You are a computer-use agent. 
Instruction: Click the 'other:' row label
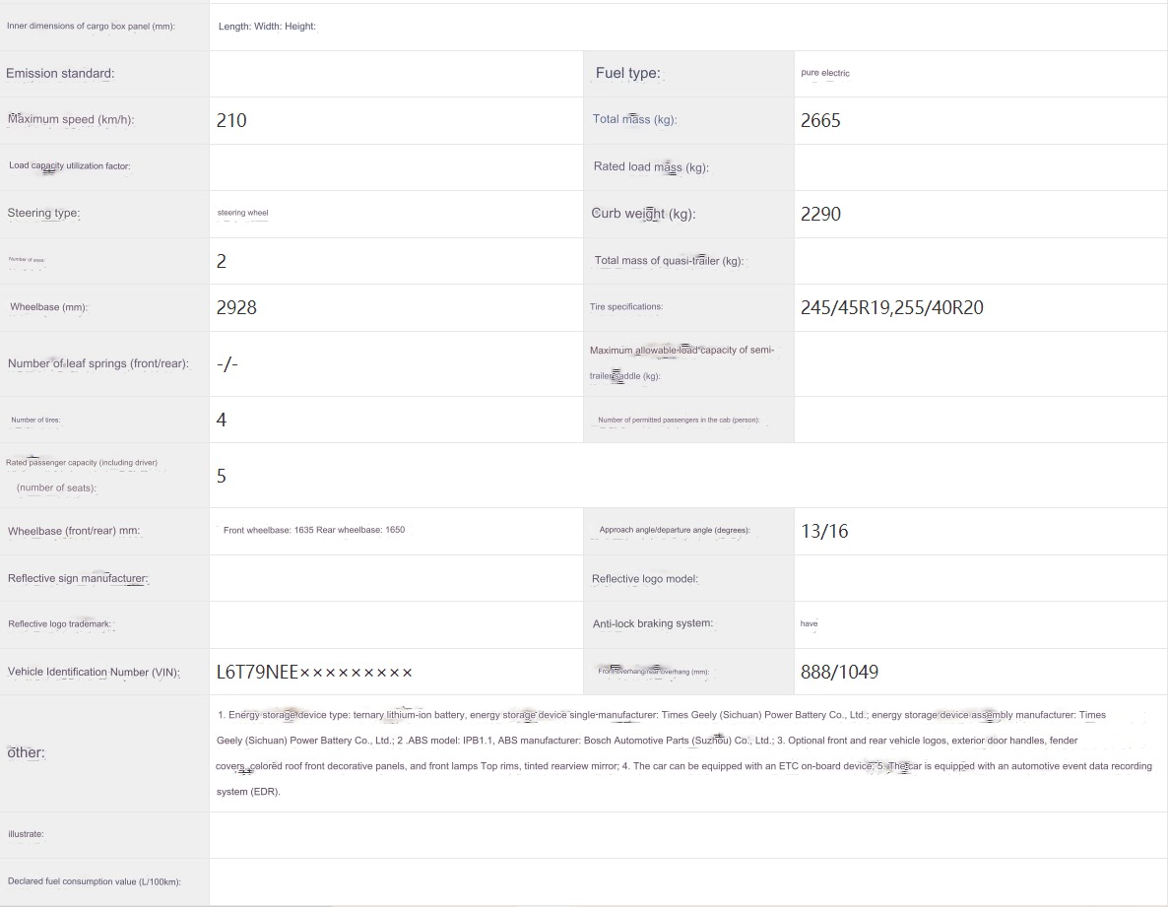click(27, 753)
